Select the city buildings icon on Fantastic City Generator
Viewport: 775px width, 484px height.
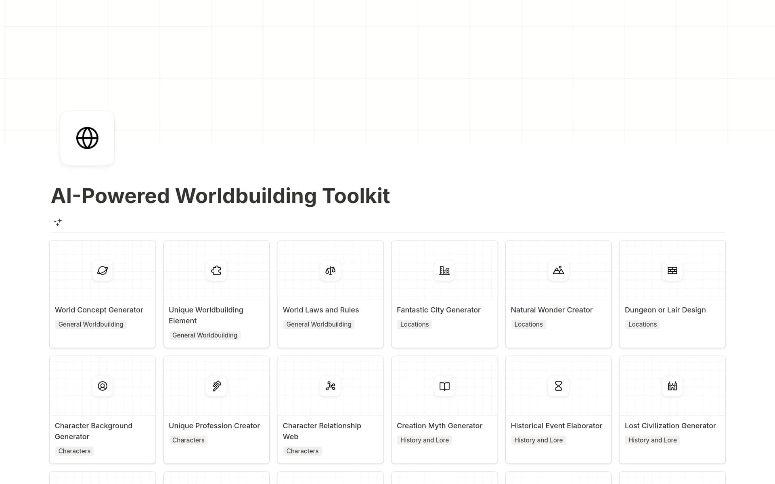[x=444, y=270]
